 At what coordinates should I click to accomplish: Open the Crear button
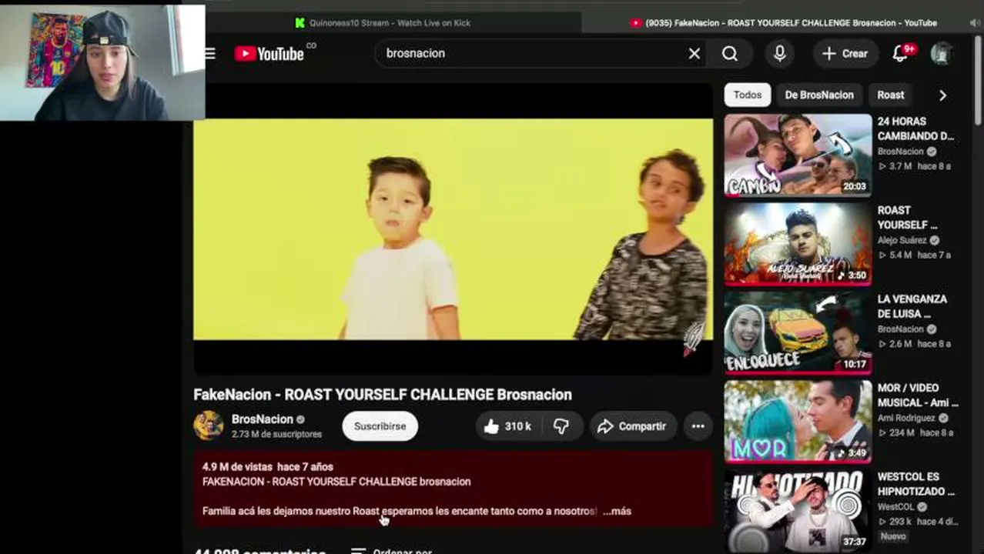[845, 53]
